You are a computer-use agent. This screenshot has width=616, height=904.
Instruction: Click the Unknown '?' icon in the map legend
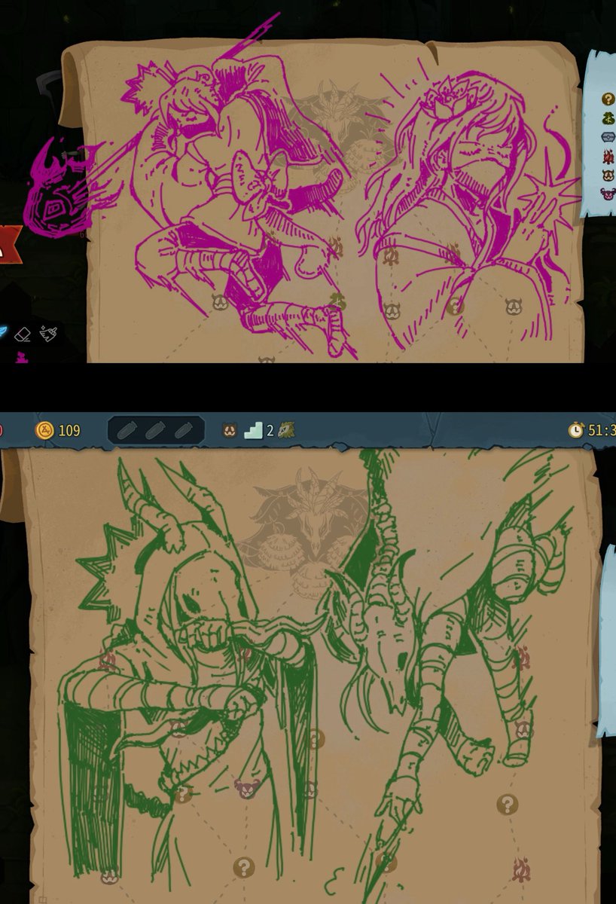pyautogui.click(x=608, y=99)
